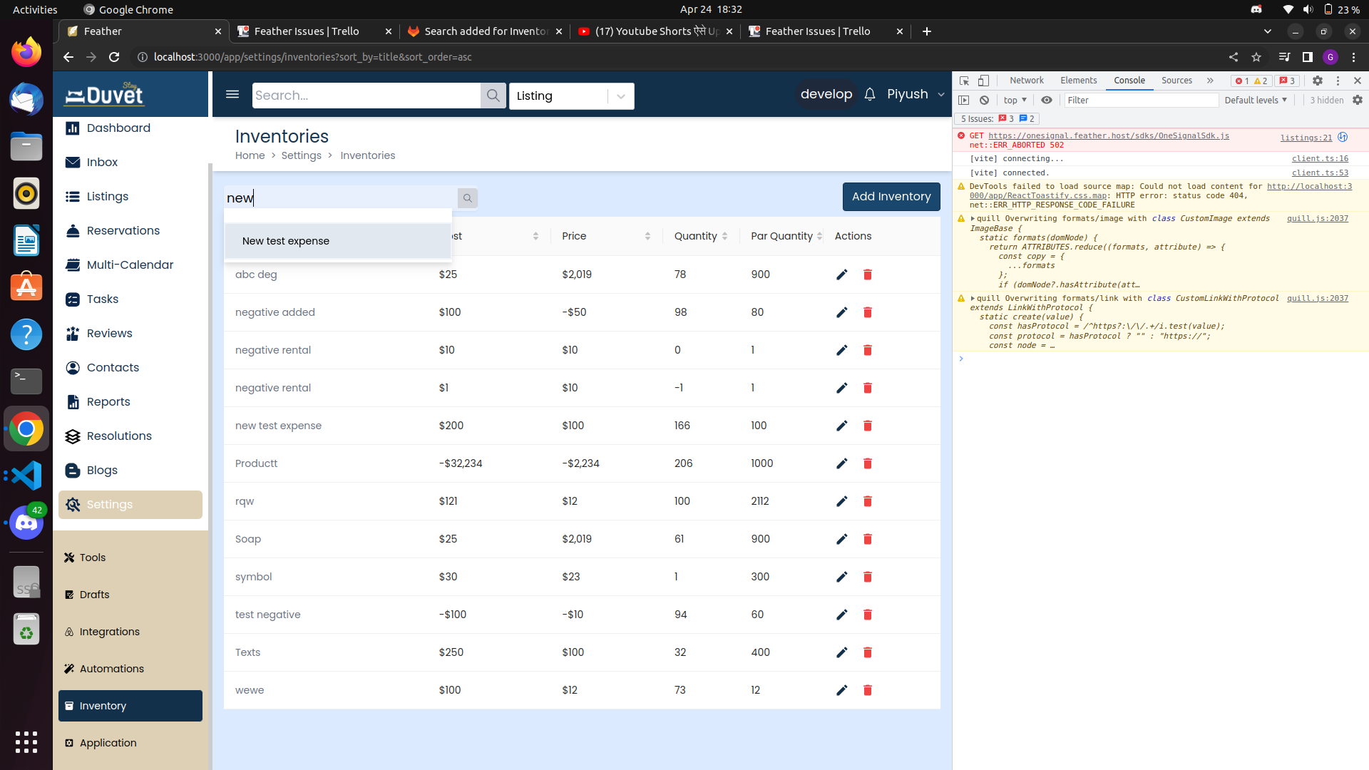
Task: Open the Multi-Calendar sidebar item
Action: (130, 265)
